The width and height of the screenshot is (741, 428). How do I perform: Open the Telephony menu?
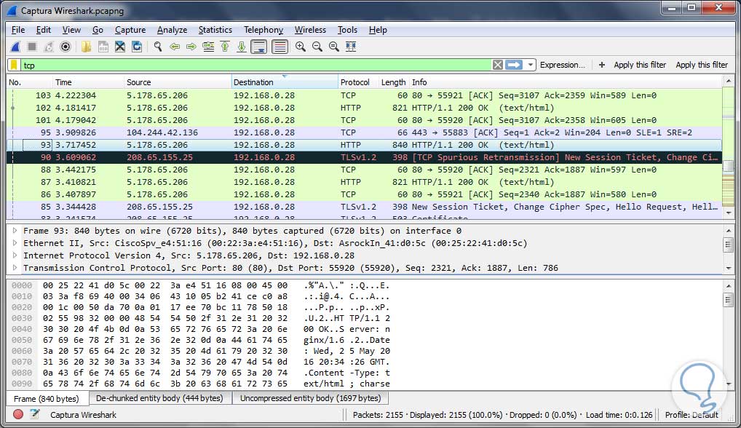263,30
